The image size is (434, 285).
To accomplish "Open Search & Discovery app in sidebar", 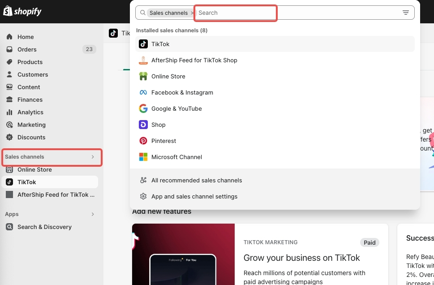I will pos(44,227).
